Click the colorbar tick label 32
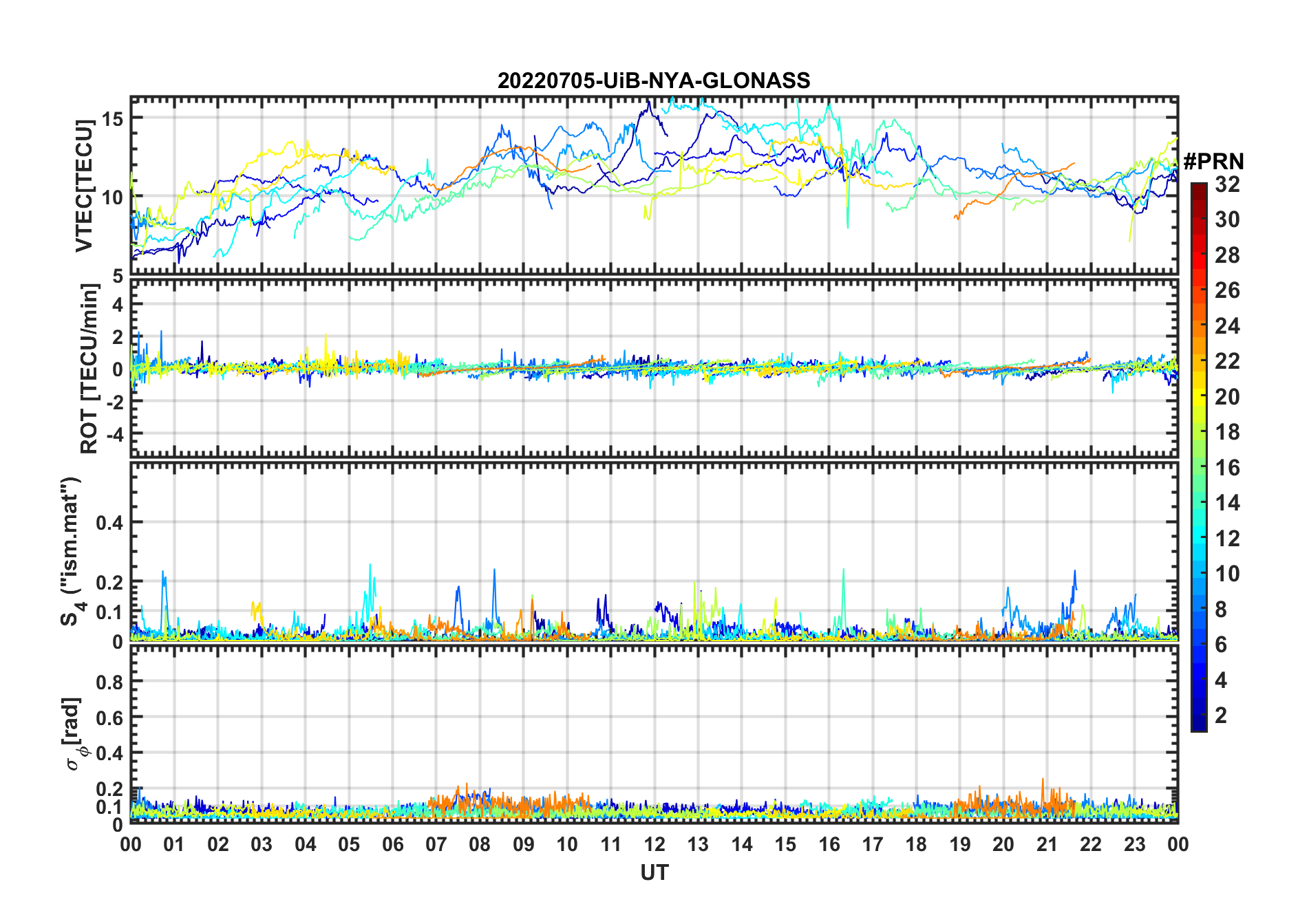This screenshot has height=915, width=1309. coord(1227,184)
